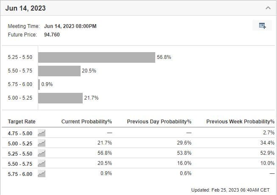Click the 56.8% bar for 5.25 - 5.50
This screenshot has width=277, height=195.
pyautogui.click(x=97, y=57)
